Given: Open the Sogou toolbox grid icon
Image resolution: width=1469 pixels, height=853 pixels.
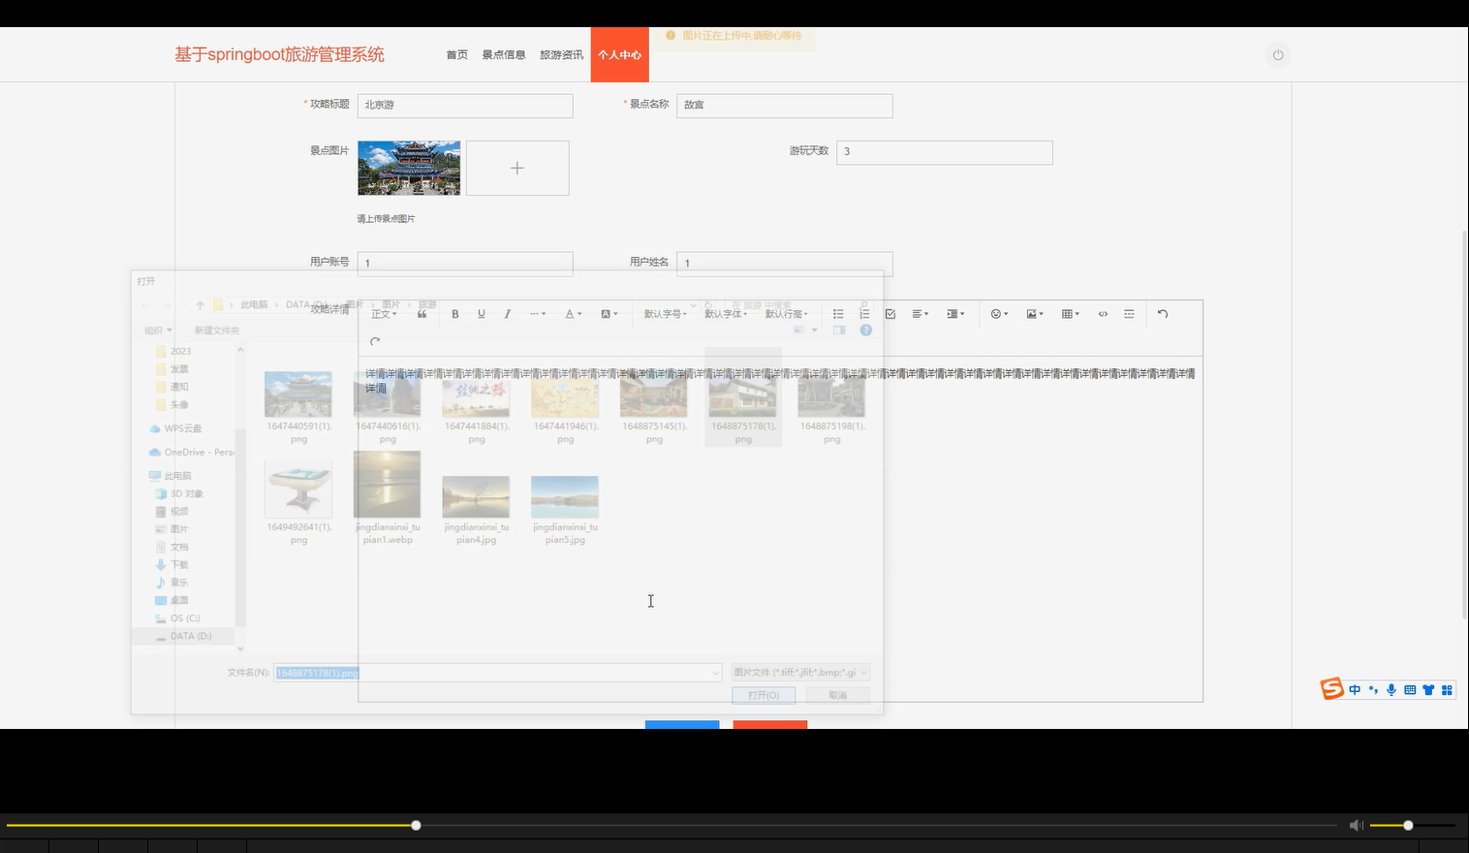Looking at the screenshot, I should pyautogui.click(x=1447, y=690).
